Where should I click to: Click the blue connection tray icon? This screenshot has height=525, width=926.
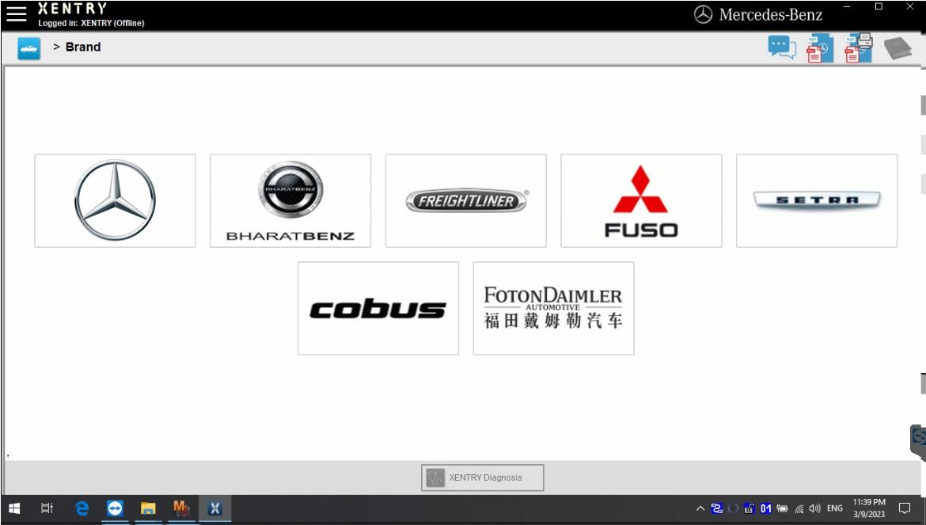click(x=717, y=508)
